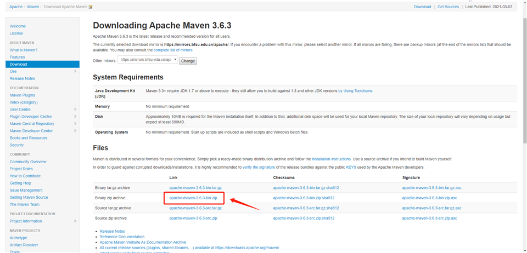
Task: Open the License sidebar link
Action: coord(16,33)
